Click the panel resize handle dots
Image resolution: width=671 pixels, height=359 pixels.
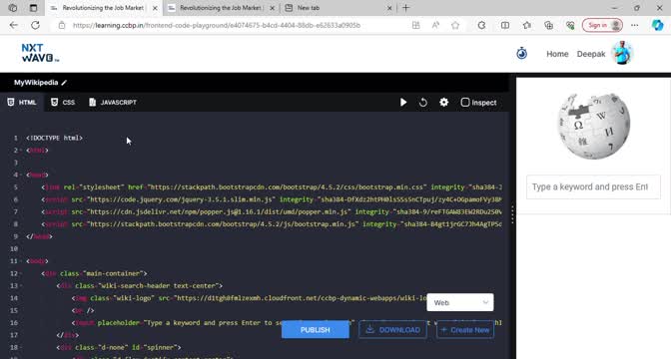click(x=512, y=215)
